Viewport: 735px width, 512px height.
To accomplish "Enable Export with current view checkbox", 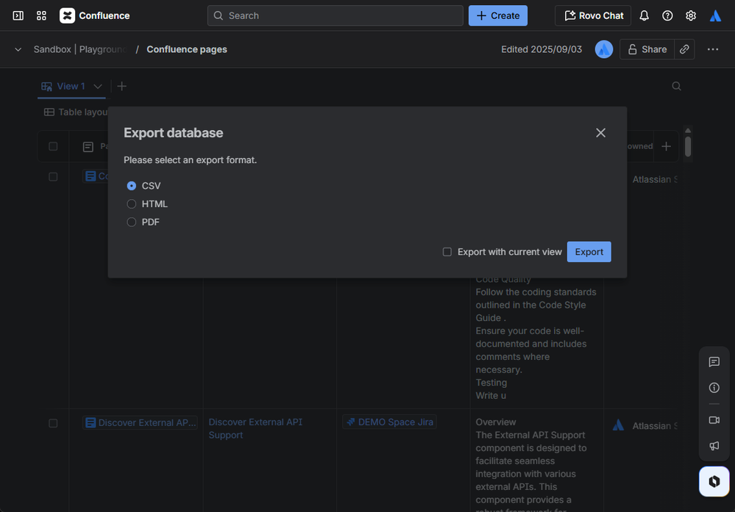I will [x=447, y=252].
